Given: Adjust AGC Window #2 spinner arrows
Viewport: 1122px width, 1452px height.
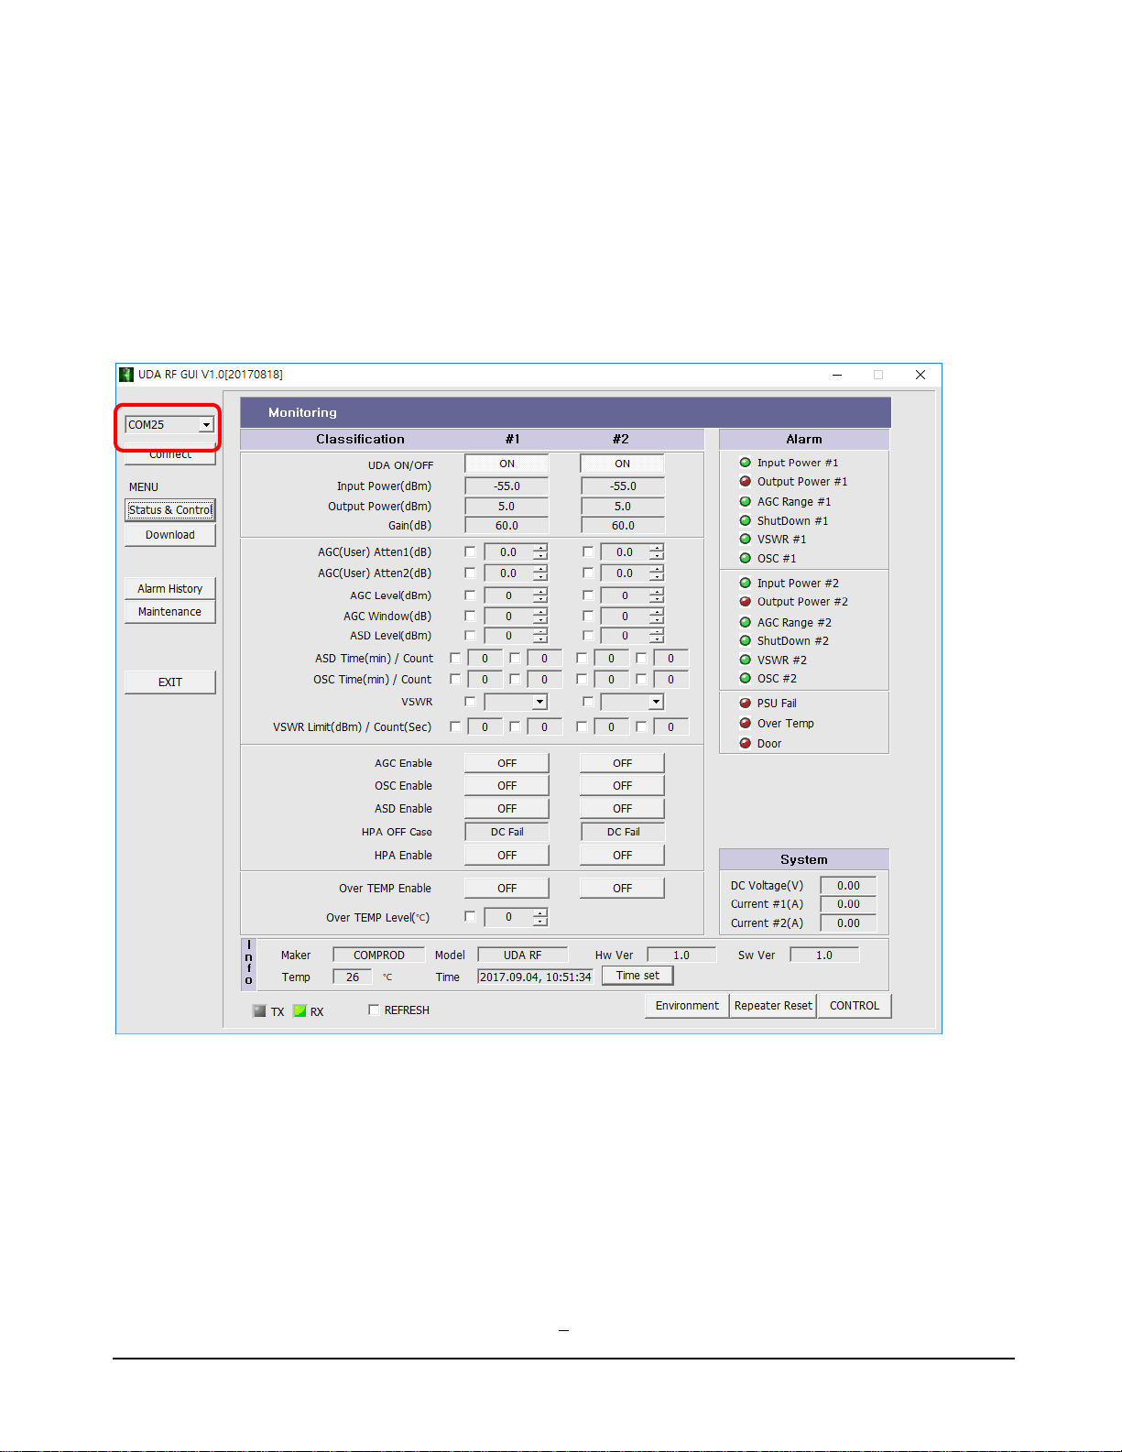Looking at the screenshot, I should tap(657, 616).
